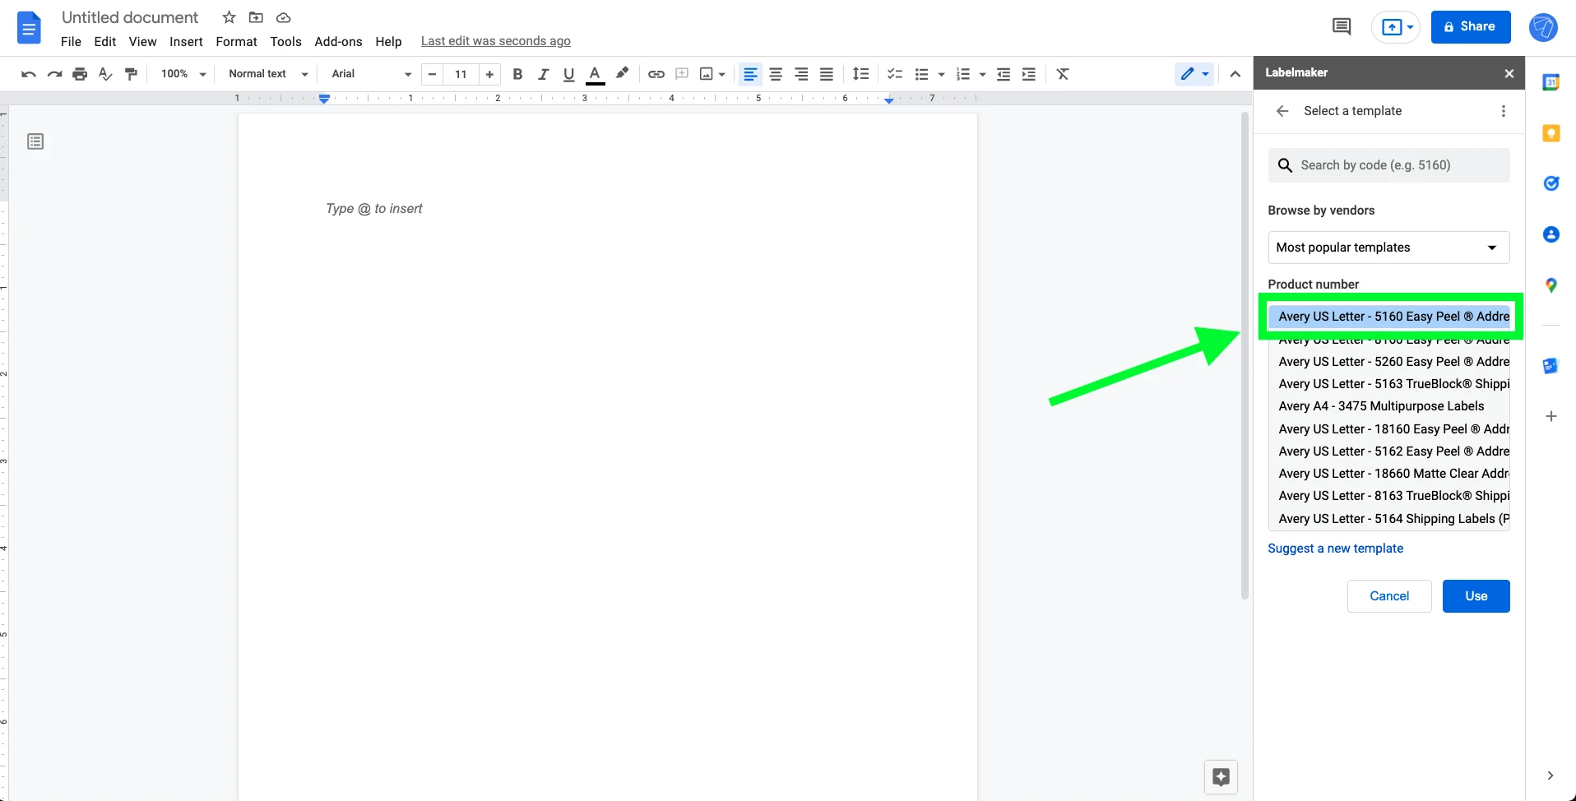Viewport: 1576px width, 801px height.
Task: Decrease font size with minus button
Action: [432, 74]
